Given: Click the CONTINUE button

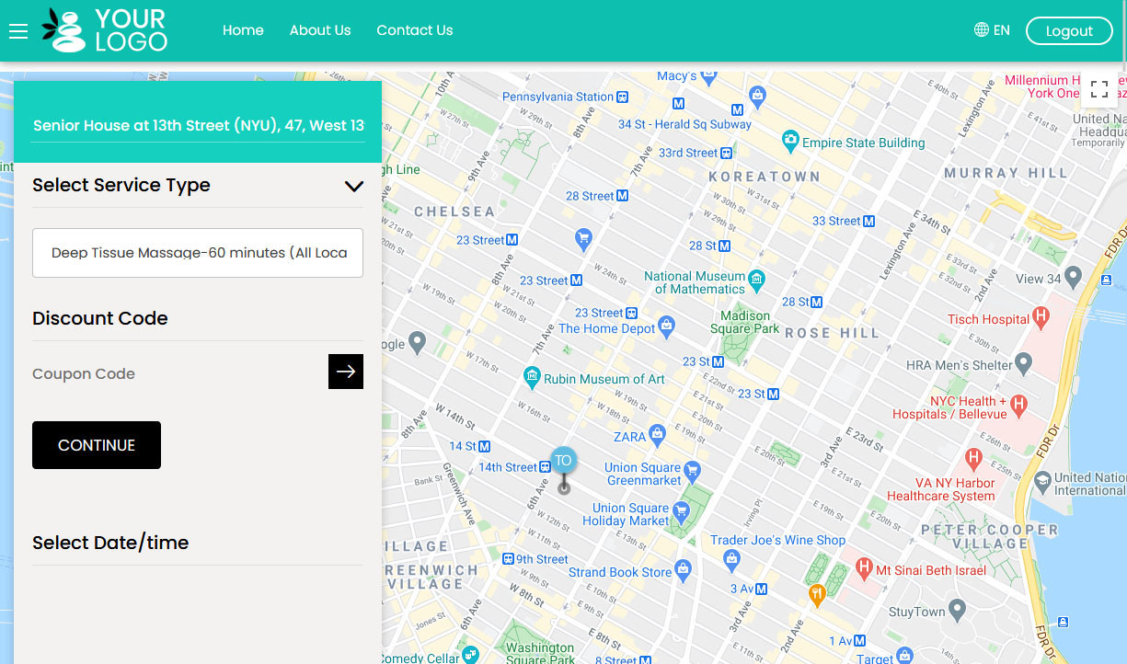Looking at the screenshot, I should [x=97, y=445].
